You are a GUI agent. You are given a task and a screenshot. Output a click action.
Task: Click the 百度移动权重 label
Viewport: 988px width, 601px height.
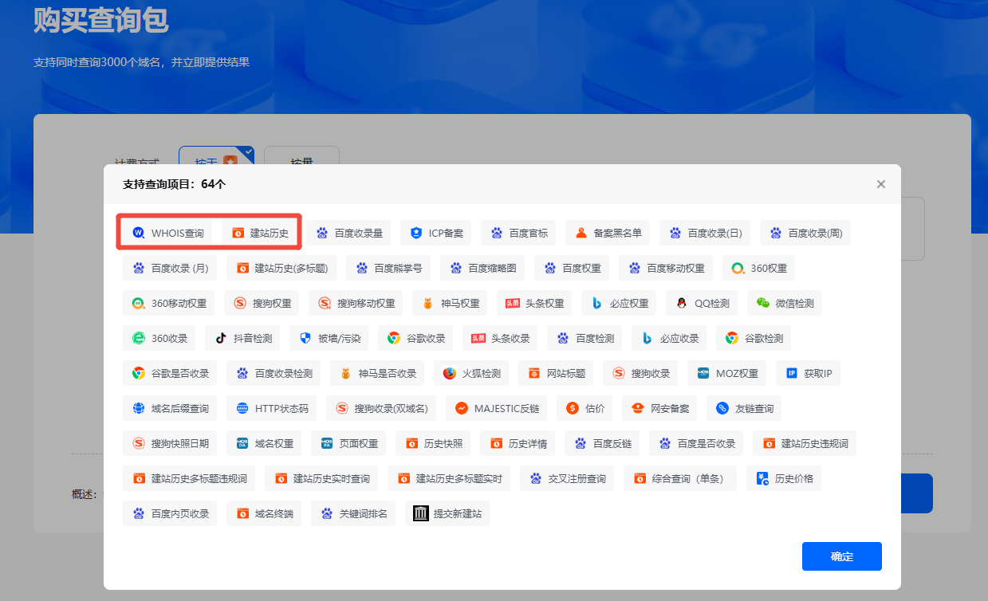tap(675, 269)
